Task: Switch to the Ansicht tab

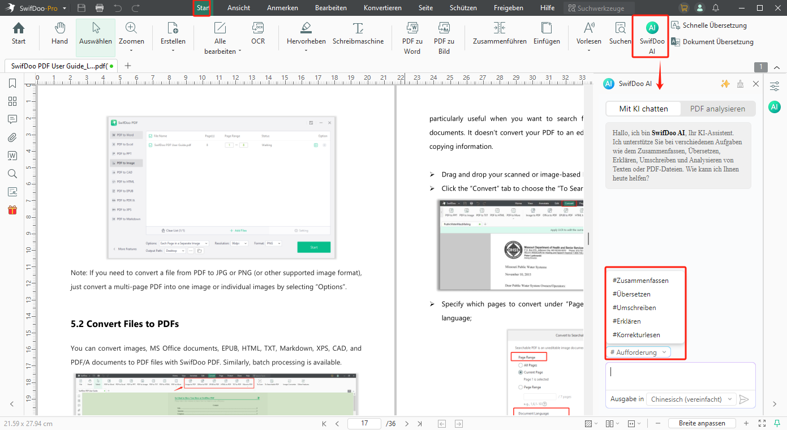Action: pyautogui.click(x=239, y=8)
